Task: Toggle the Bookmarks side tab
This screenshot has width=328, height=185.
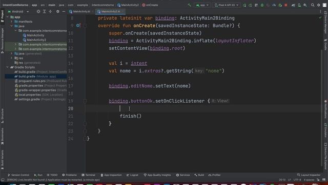Action: click(2, 136)
